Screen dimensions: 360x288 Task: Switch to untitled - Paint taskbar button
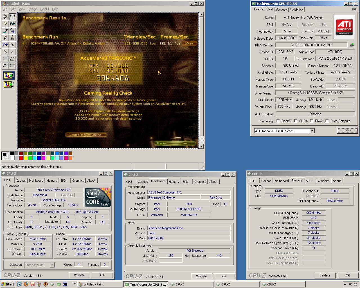tap(100, 284)
